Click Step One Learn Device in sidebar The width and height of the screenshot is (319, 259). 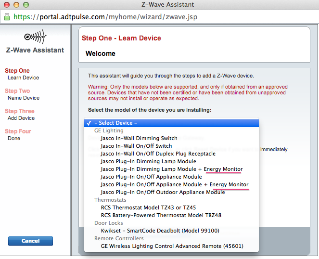[22, 74]
